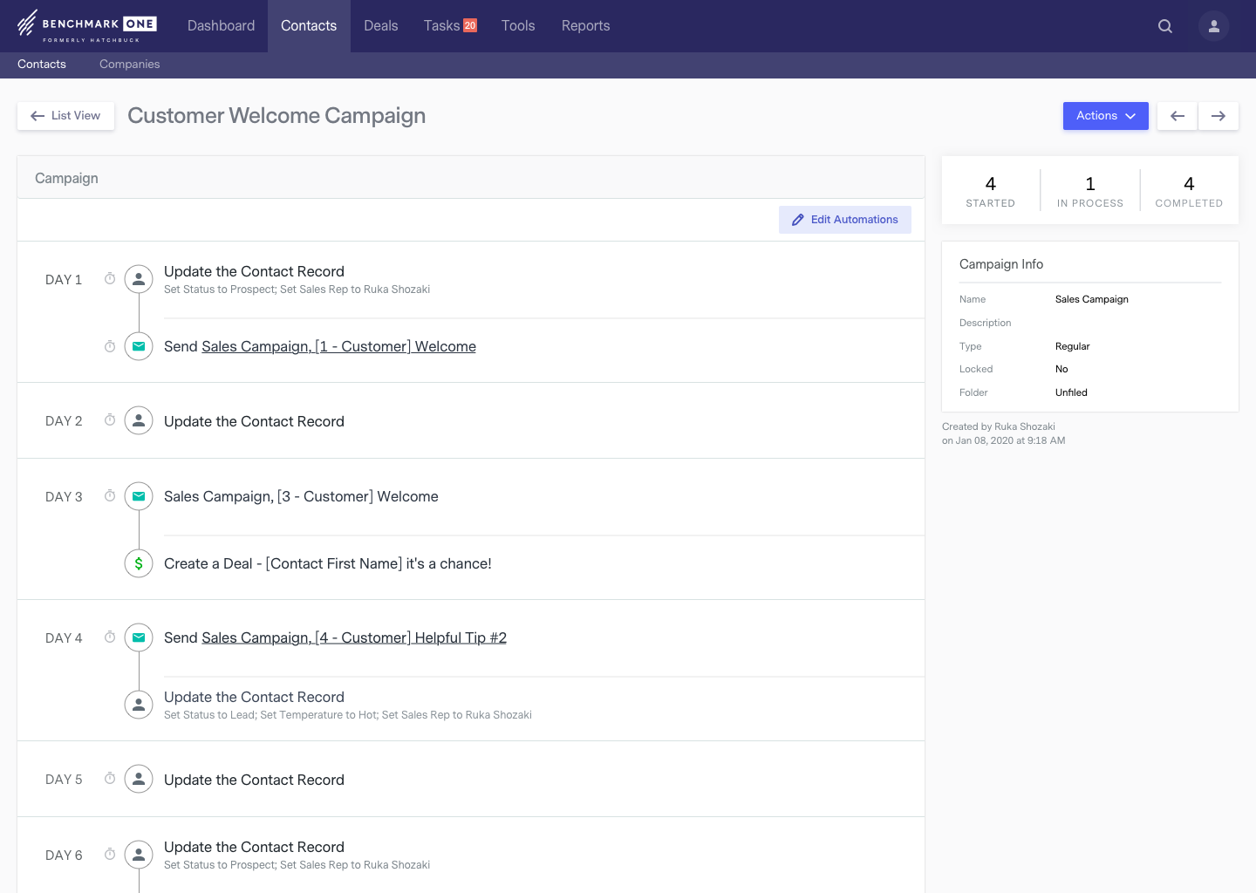Open the [1 - Customer] Welcome email link

338,347
